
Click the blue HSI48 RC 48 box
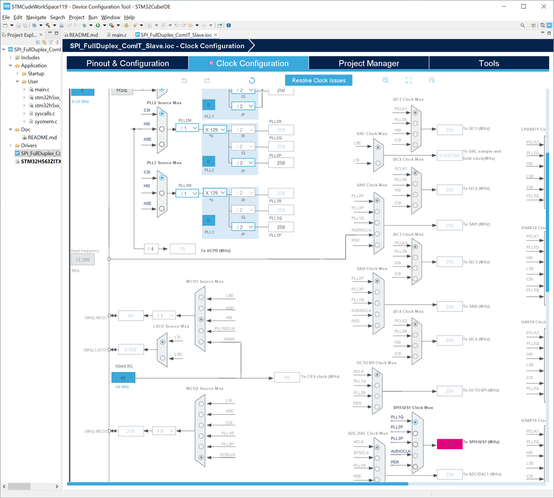click(x=123, y=378)
